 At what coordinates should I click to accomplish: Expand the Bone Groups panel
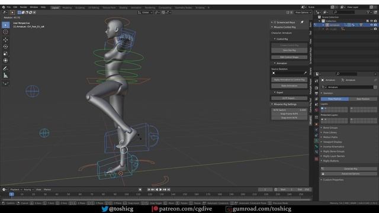[x=330, y=128]
